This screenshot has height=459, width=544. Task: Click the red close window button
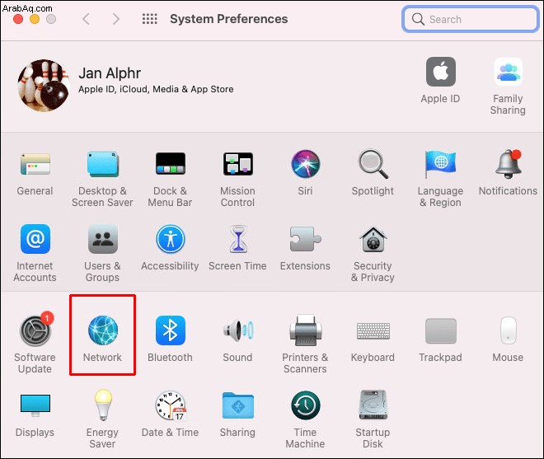click(x=18, y=19)
